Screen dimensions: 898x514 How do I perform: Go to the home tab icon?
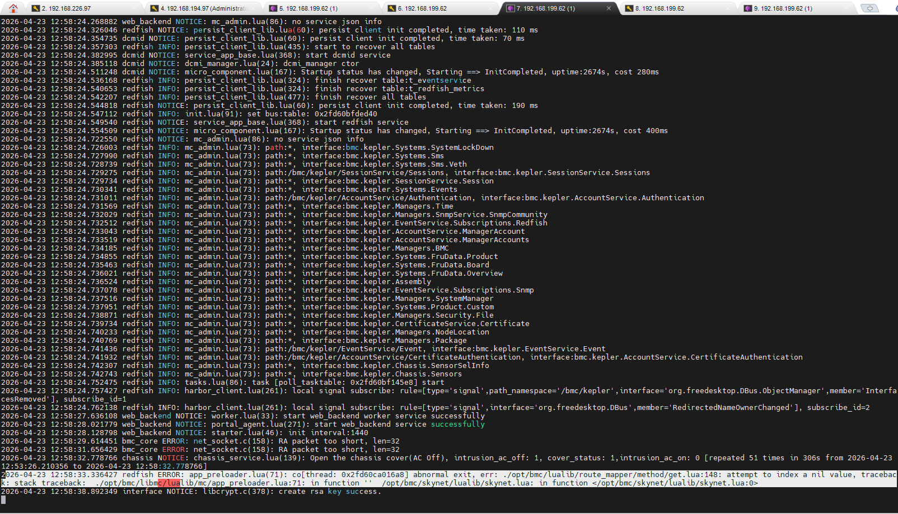point(13,8)
